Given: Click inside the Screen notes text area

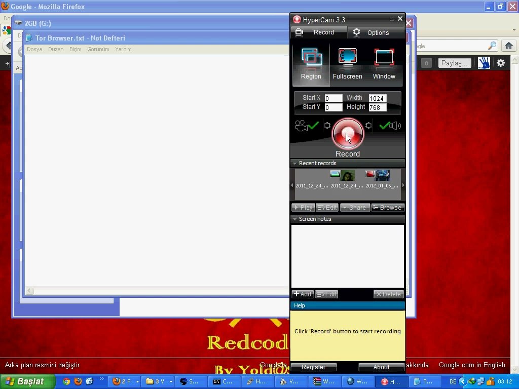Looking at the screenshot, I should pyautogui.click(x=348, y=256).
